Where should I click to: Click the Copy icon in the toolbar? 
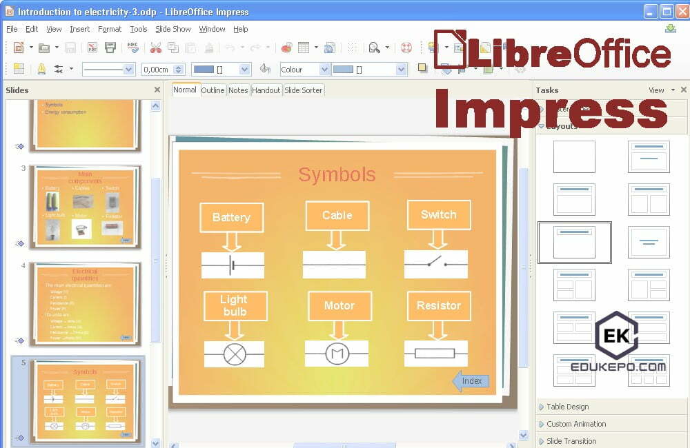pos(173,48)
